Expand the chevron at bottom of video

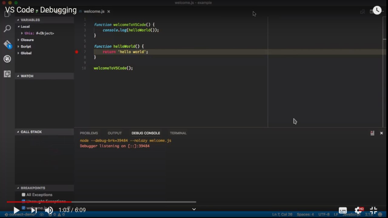click(x=194, y=209)
